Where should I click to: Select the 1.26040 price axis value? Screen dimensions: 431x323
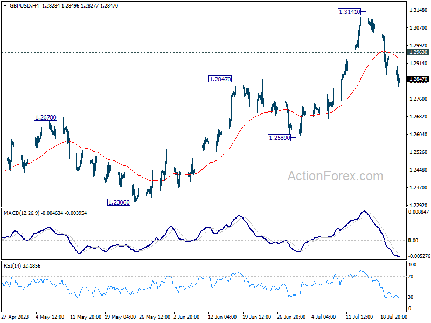419,134
